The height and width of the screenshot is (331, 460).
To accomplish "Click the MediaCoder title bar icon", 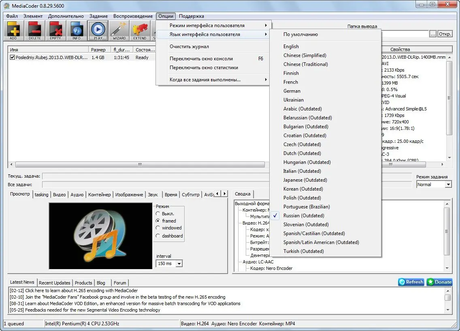I will point(7,6).
